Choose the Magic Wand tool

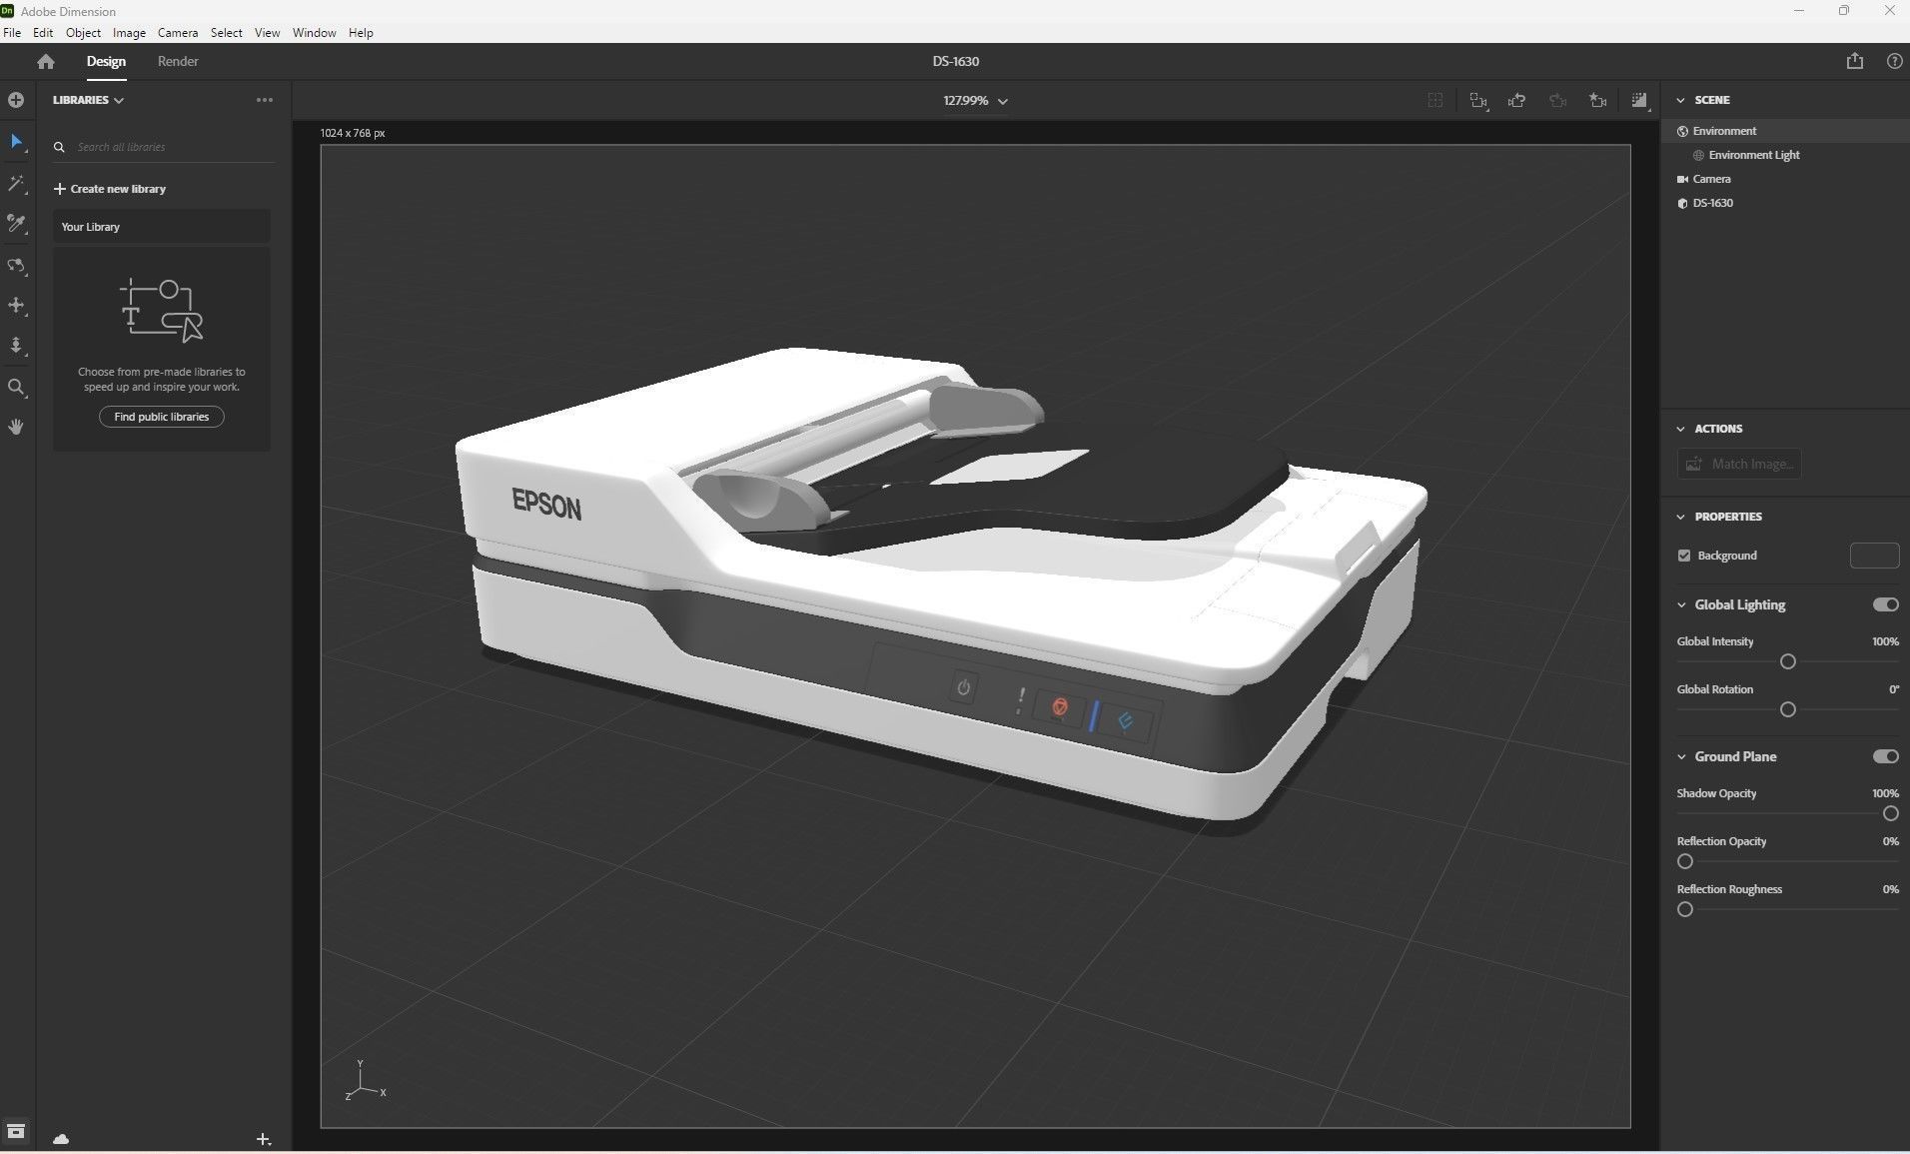coord(16,184)
